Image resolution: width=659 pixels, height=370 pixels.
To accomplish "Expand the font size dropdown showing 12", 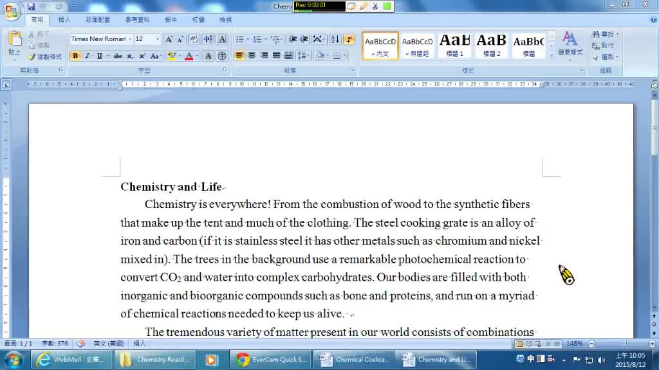I will pyautogui.click(x=158, y=39).
